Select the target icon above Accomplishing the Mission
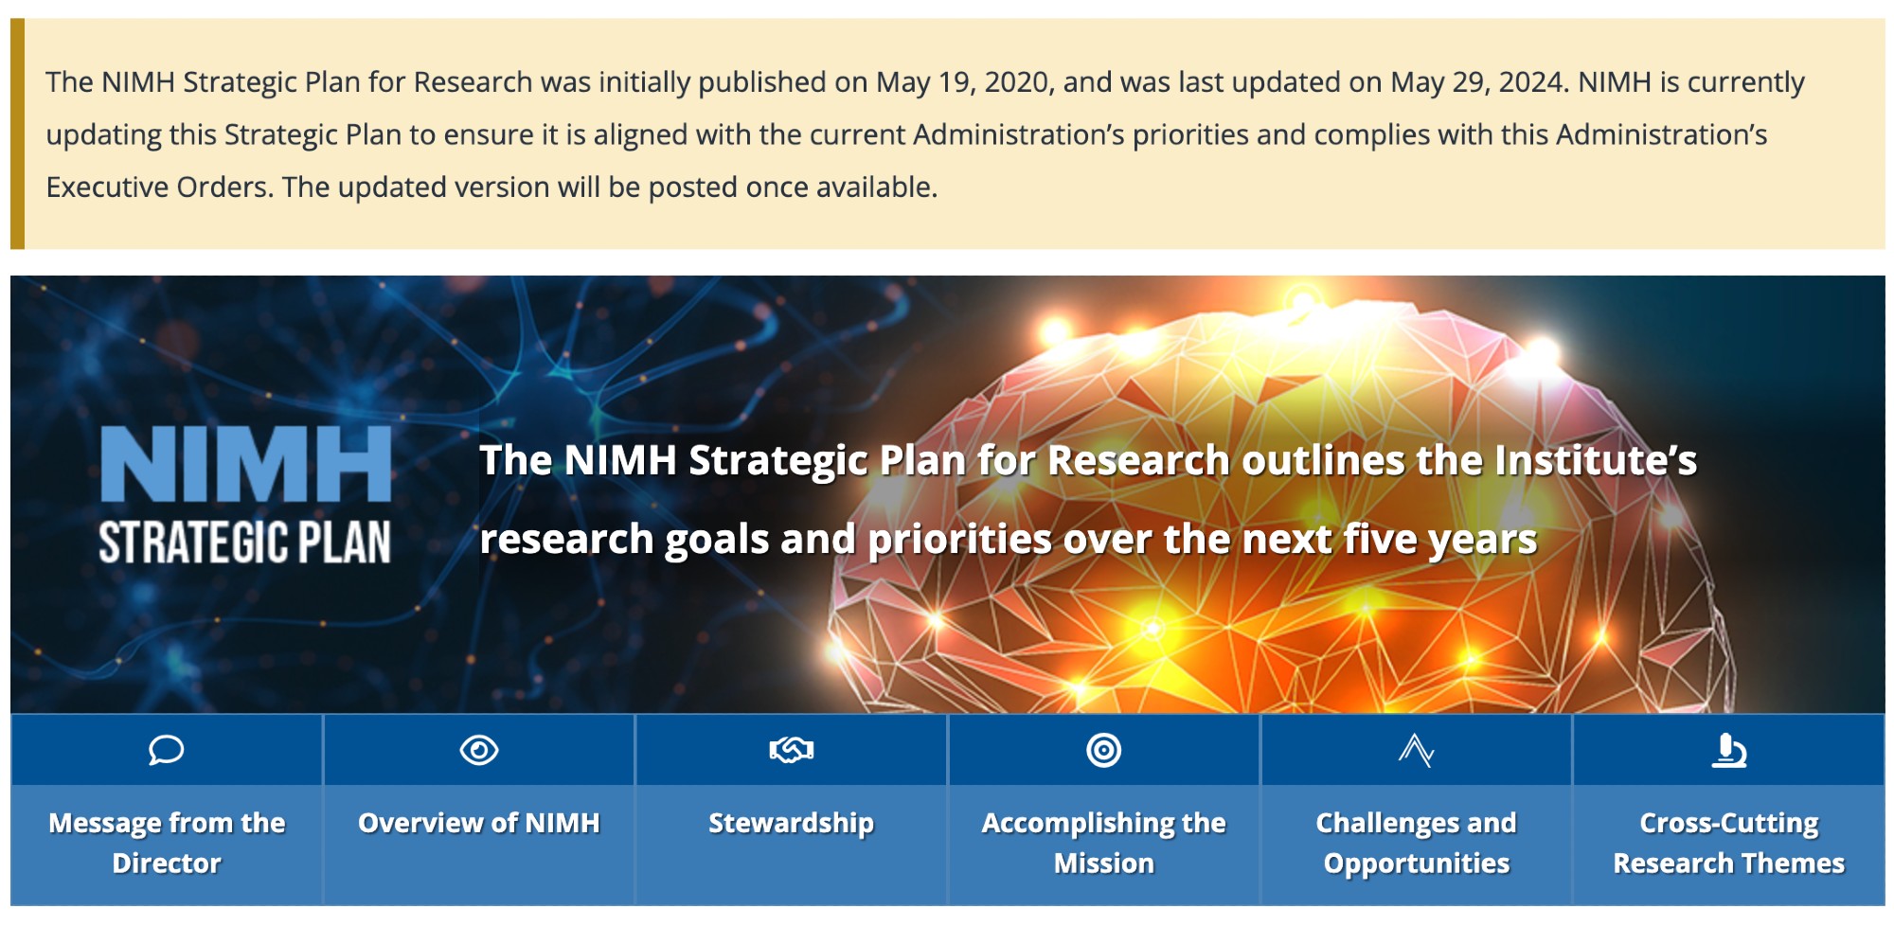Image resolution: width=1894 pixels, height=926 pixels. (x=1103, y=750)
